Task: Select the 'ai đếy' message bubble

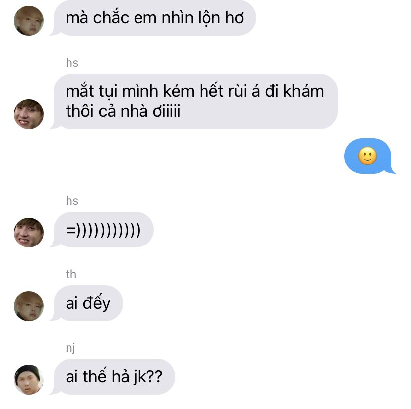Action: tap(86, 303)
